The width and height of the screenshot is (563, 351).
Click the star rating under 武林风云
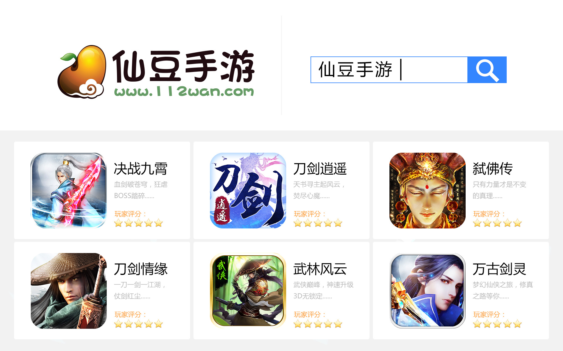(318, 324)
